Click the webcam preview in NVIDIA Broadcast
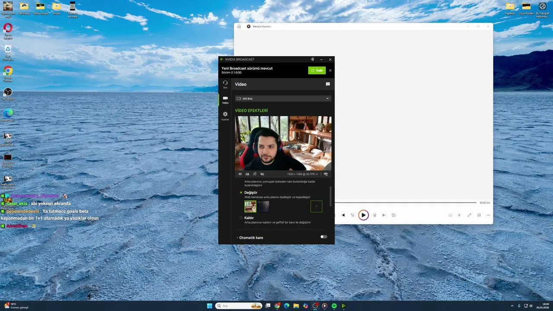The image size is (553, 311). pos(283,143)
